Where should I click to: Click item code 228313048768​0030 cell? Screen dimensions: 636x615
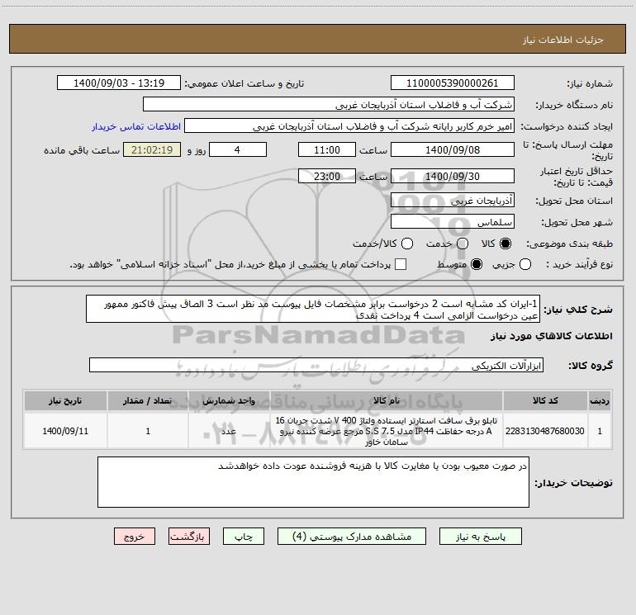click(x=545, y=431)
